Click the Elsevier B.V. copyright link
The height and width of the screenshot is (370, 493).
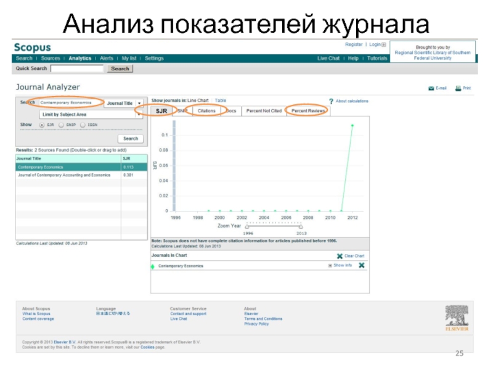point(65,342)
